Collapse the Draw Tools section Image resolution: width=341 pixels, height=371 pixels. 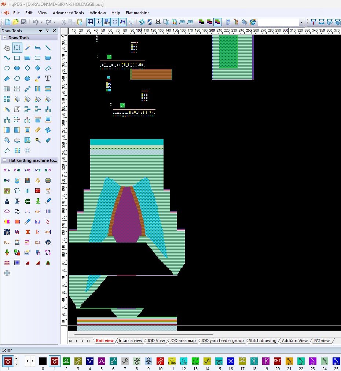[x=4, y=38]
